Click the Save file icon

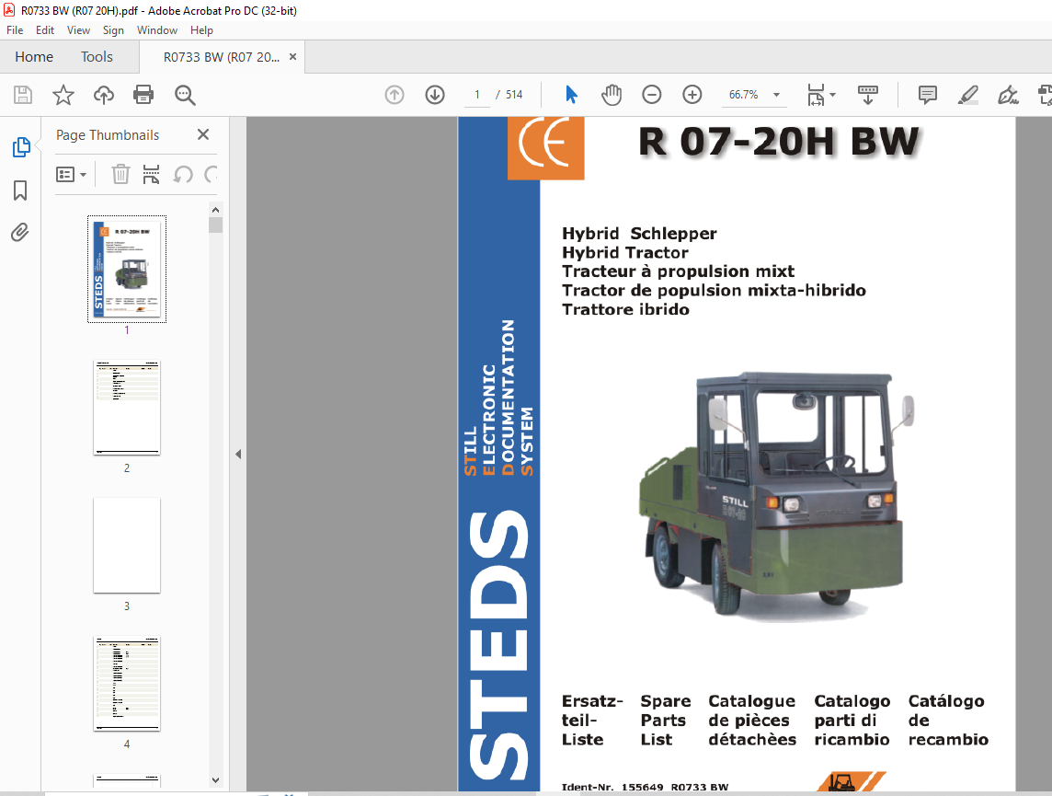pos(23,95)
